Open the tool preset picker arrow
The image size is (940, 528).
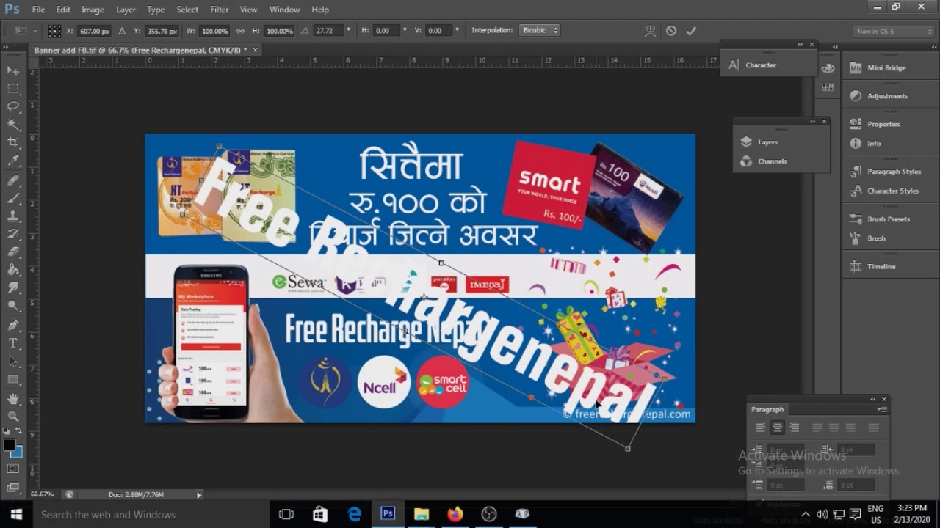coord(35,31)
